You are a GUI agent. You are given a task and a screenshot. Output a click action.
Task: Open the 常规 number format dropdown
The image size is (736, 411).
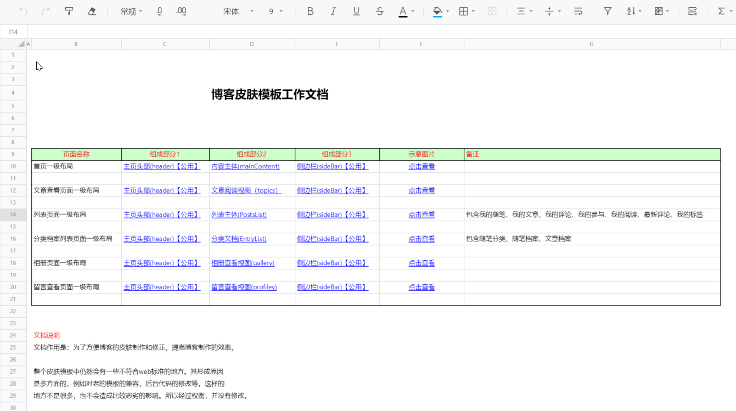131,11
